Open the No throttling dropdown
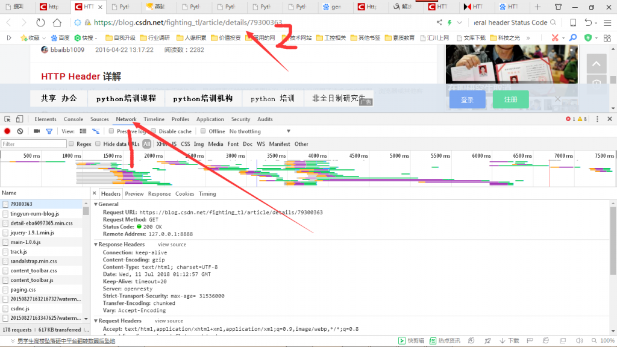 click(245, 131)
